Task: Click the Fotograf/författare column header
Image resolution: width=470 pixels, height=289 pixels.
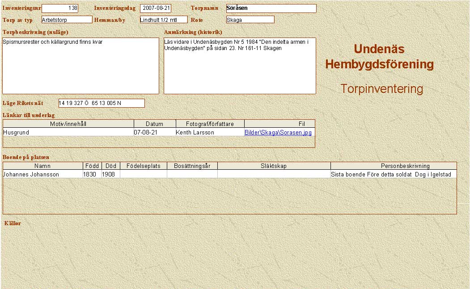Action: [210, 124]
